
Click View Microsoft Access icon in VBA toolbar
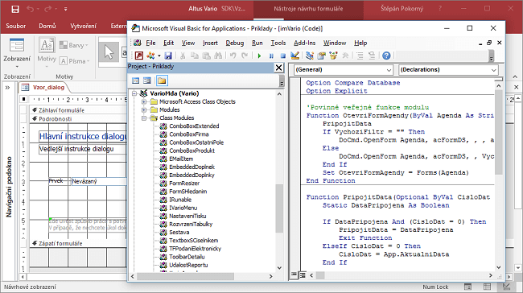[x=139, y=56]
